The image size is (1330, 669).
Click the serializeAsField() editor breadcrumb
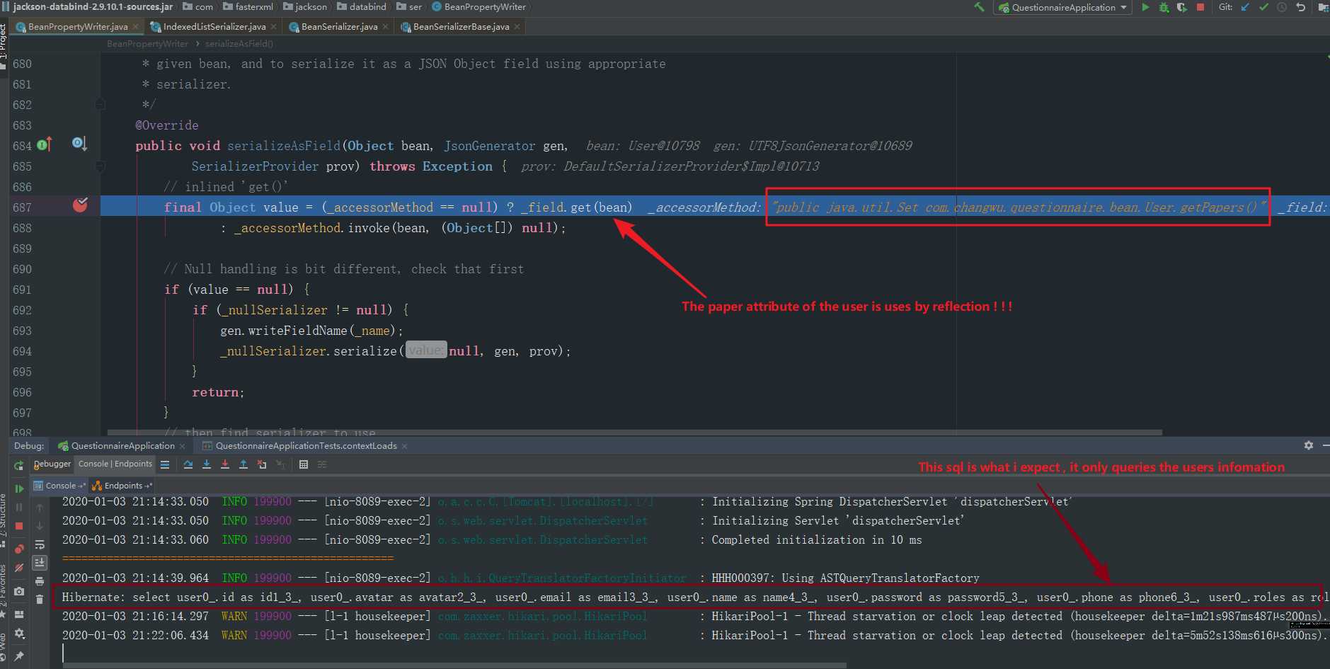pos(239,44)
